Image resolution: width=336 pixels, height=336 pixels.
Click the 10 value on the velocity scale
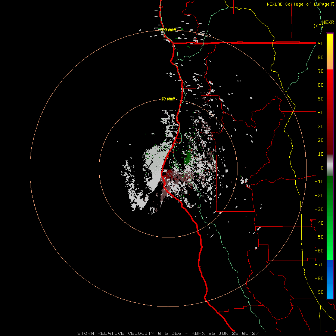tap(321, 154)
